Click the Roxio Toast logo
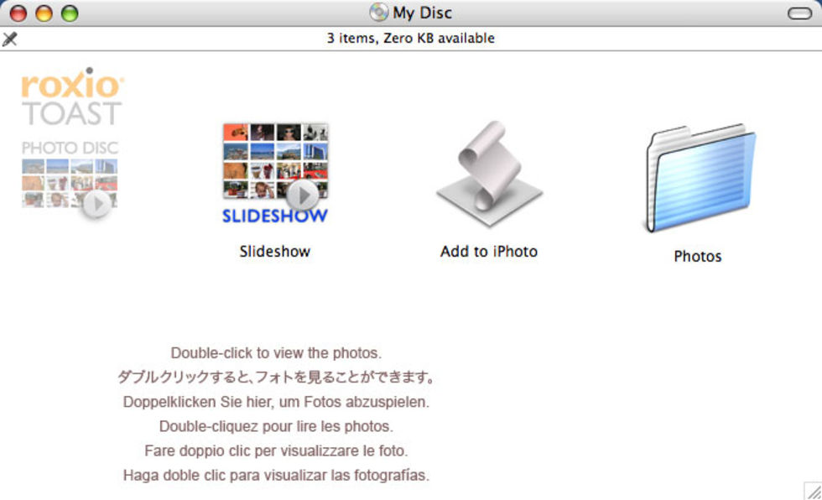 point(72,97)
